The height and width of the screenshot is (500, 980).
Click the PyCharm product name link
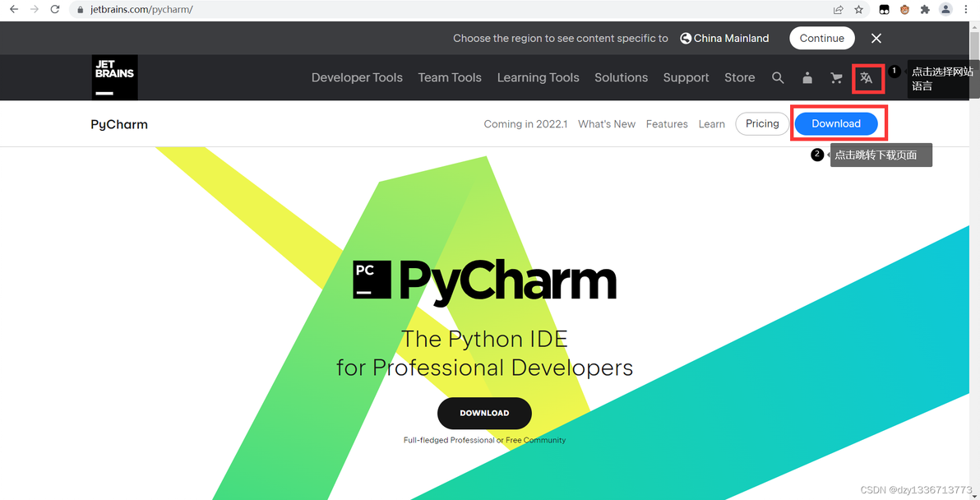coord(119,124)
